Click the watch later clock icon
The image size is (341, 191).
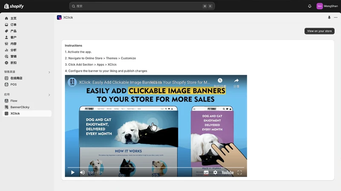click(220, 81)
